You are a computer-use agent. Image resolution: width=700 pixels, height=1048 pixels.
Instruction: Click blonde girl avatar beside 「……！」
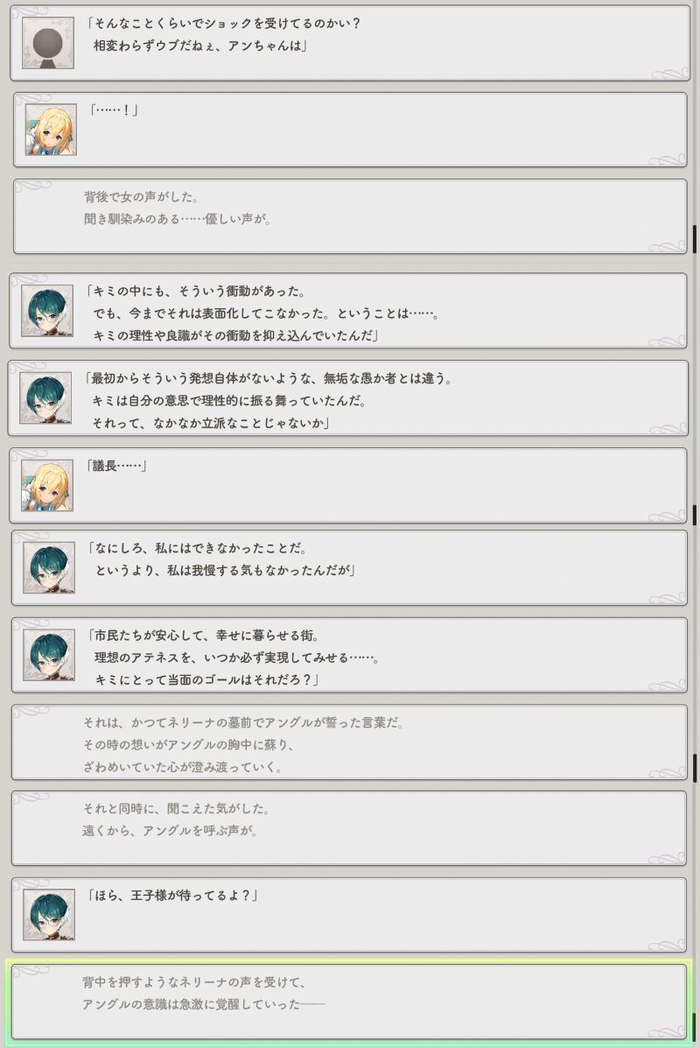(x=51, y=130)
